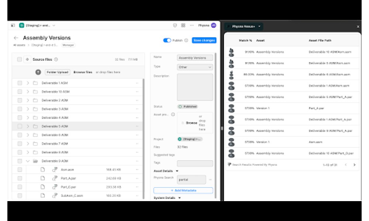Open the purple user avatar menu
Viewport: 369px width, 221px height.
[213, 25]
